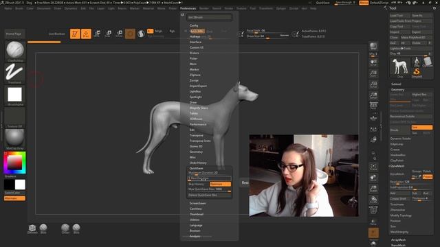This screenshot has width=440, height=247.
Task: Click the Divide button
Action: click(x=400, y=130)
